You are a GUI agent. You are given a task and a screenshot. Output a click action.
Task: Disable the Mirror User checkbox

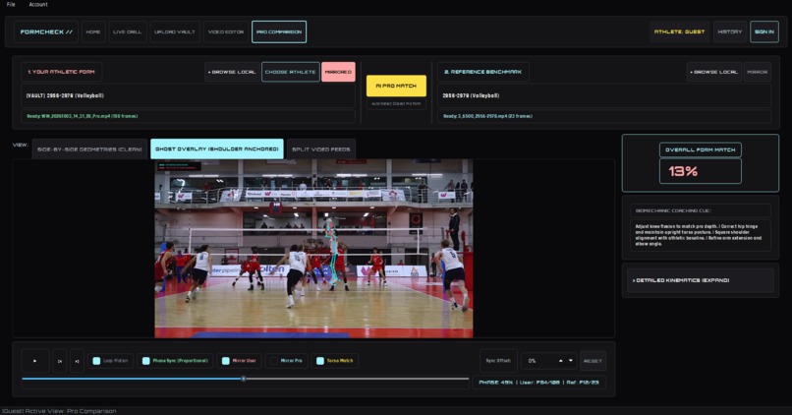226,361
